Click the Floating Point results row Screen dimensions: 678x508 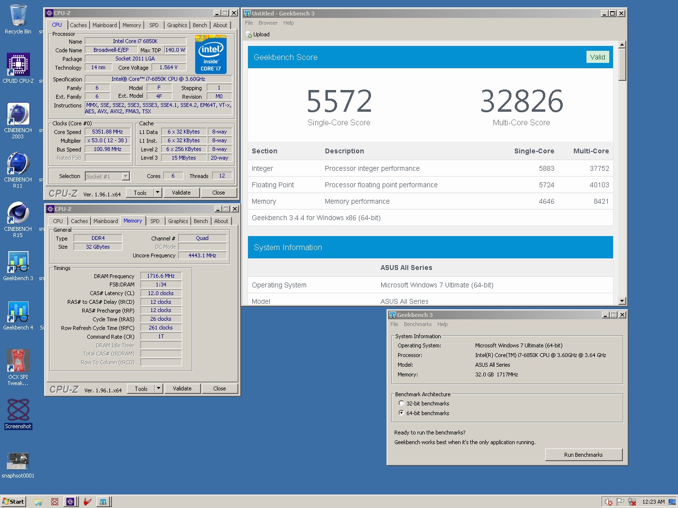[x=431, y=185]
